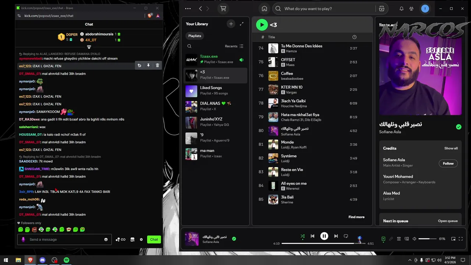Open Spotify from the Windows taskbar
The image size is (471, 265).
(x=66, y=260)
